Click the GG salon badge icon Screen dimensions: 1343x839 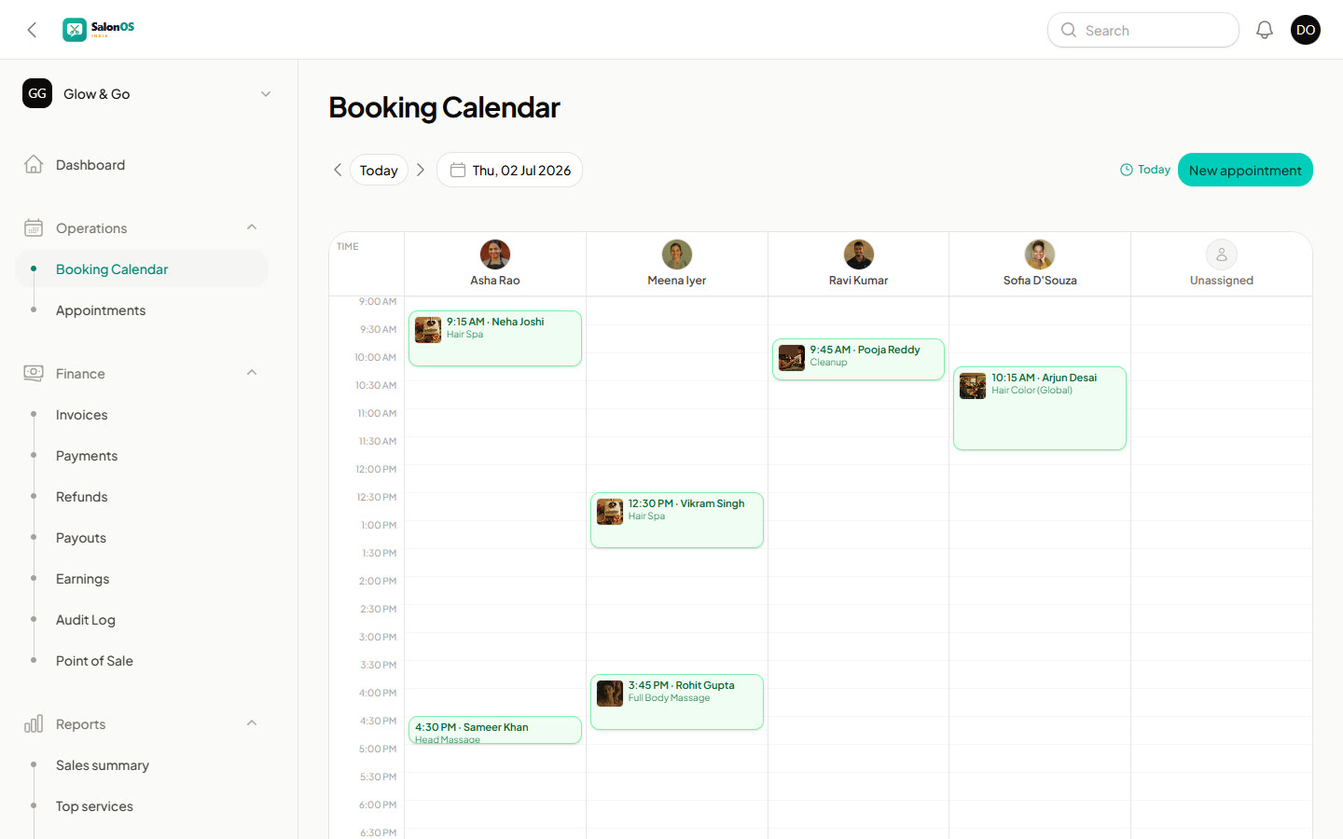[x=37, y=93]
